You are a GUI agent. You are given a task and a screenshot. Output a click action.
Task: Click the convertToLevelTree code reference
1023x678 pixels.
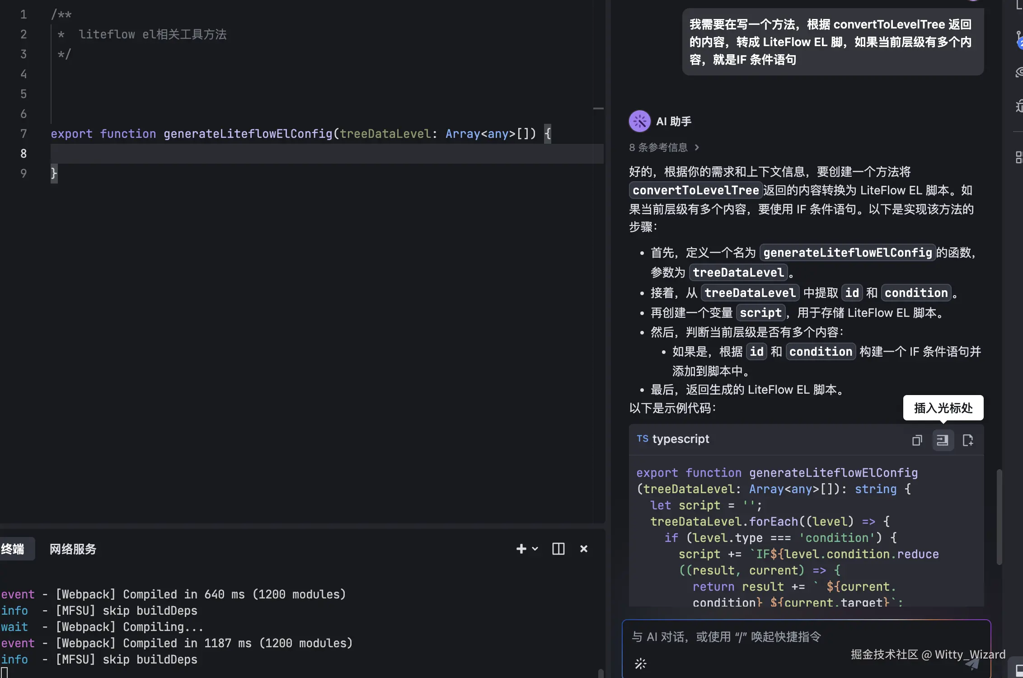695,190
